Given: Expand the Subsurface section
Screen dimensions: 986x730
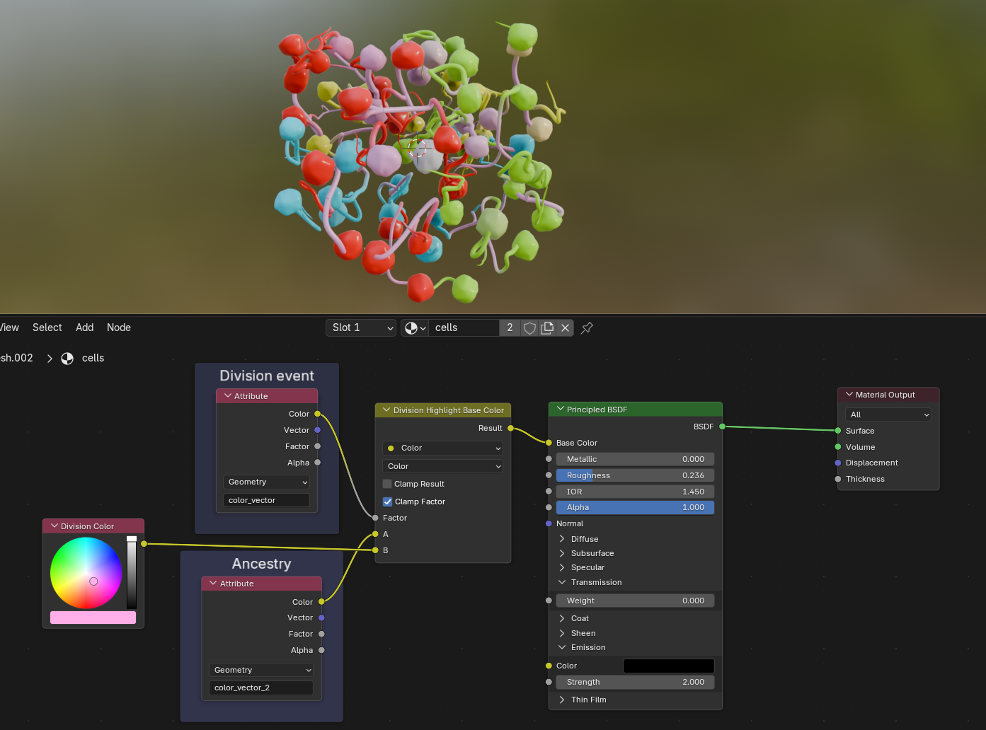Looking at the screenshot, I should 562,554.
